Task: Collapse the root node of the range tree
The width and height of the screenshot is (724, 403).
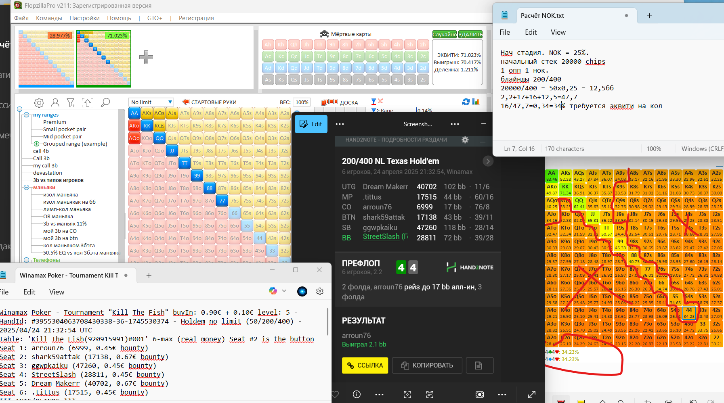Action: coord(19,109)
